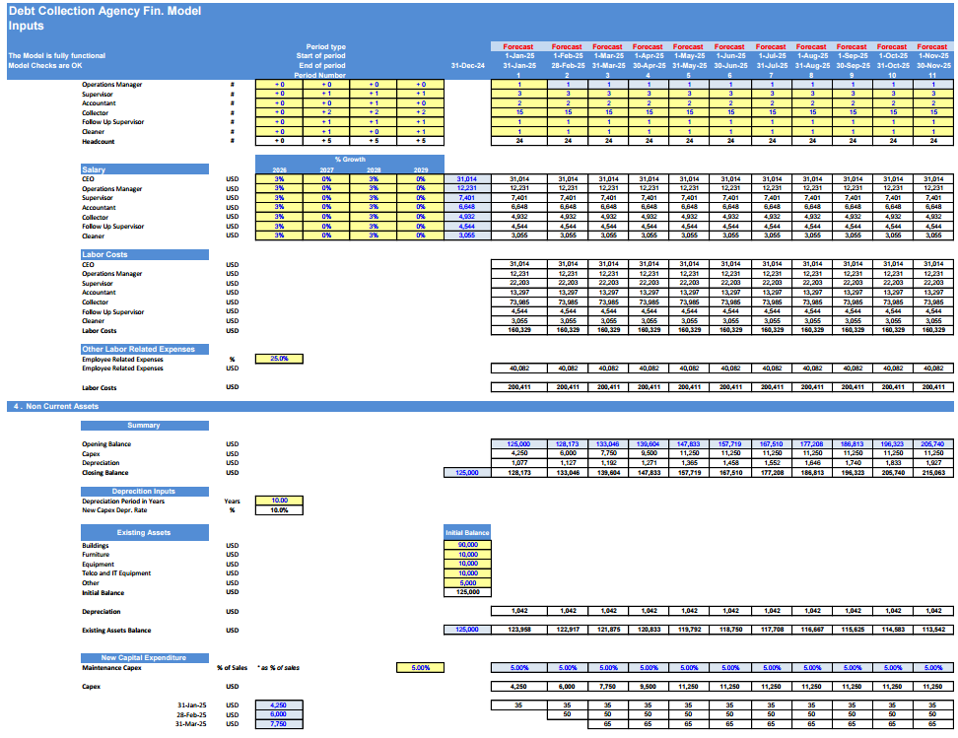Click the Depreciation Period in Years value 10.00
Viewport: 958px width, 738px height.
pyautogui.click(x=277, y=501)
